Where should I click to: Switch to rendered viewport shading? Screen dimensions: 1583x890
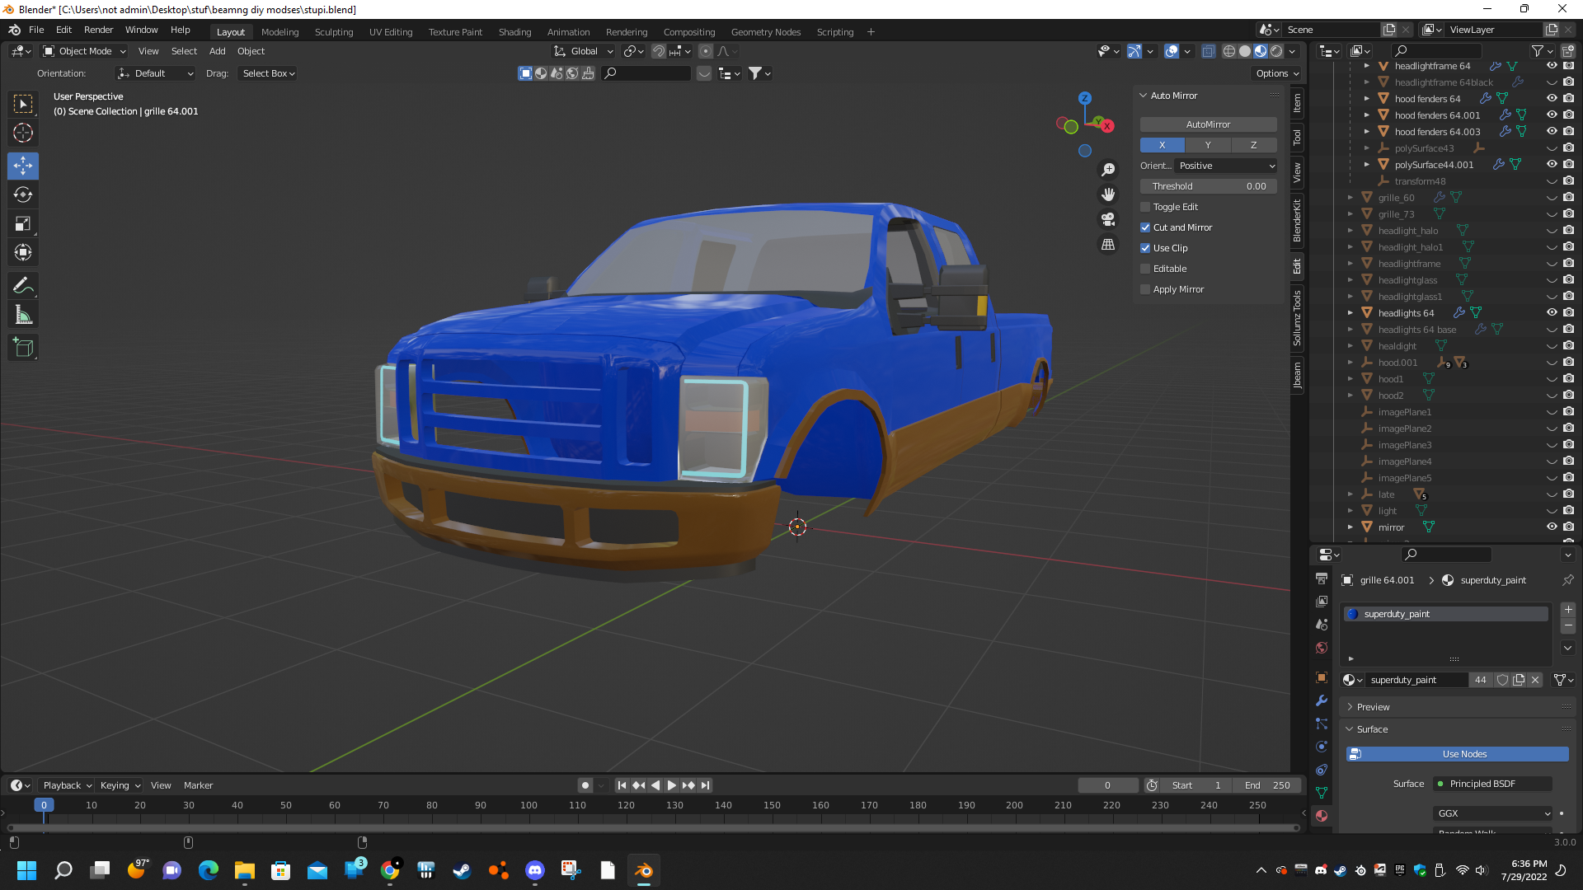click(1276, 51)
